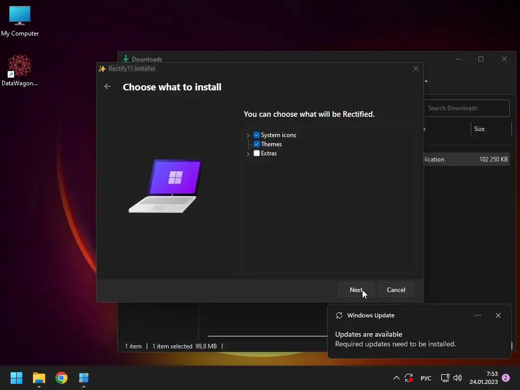Select the Themes tree item label
This screenshot has height=390, width=520.
click(271, 144)
